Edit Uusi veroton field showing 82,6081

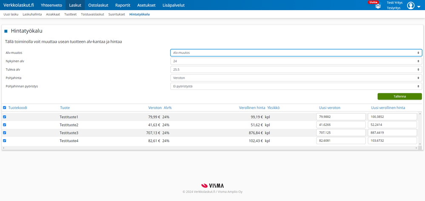tap(341, 140)
